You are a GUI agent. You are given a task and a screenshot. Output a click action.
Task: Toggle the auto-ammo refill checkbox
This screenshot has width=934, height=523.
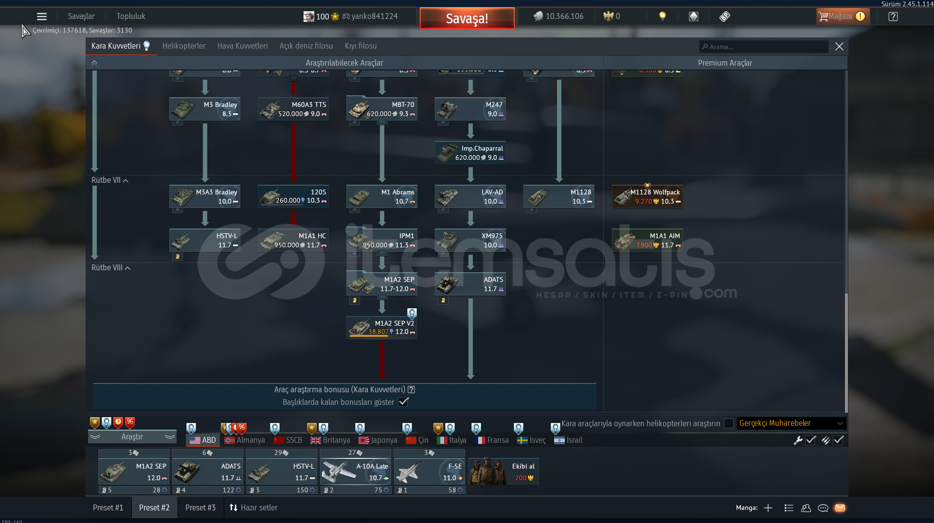point(838,440)
